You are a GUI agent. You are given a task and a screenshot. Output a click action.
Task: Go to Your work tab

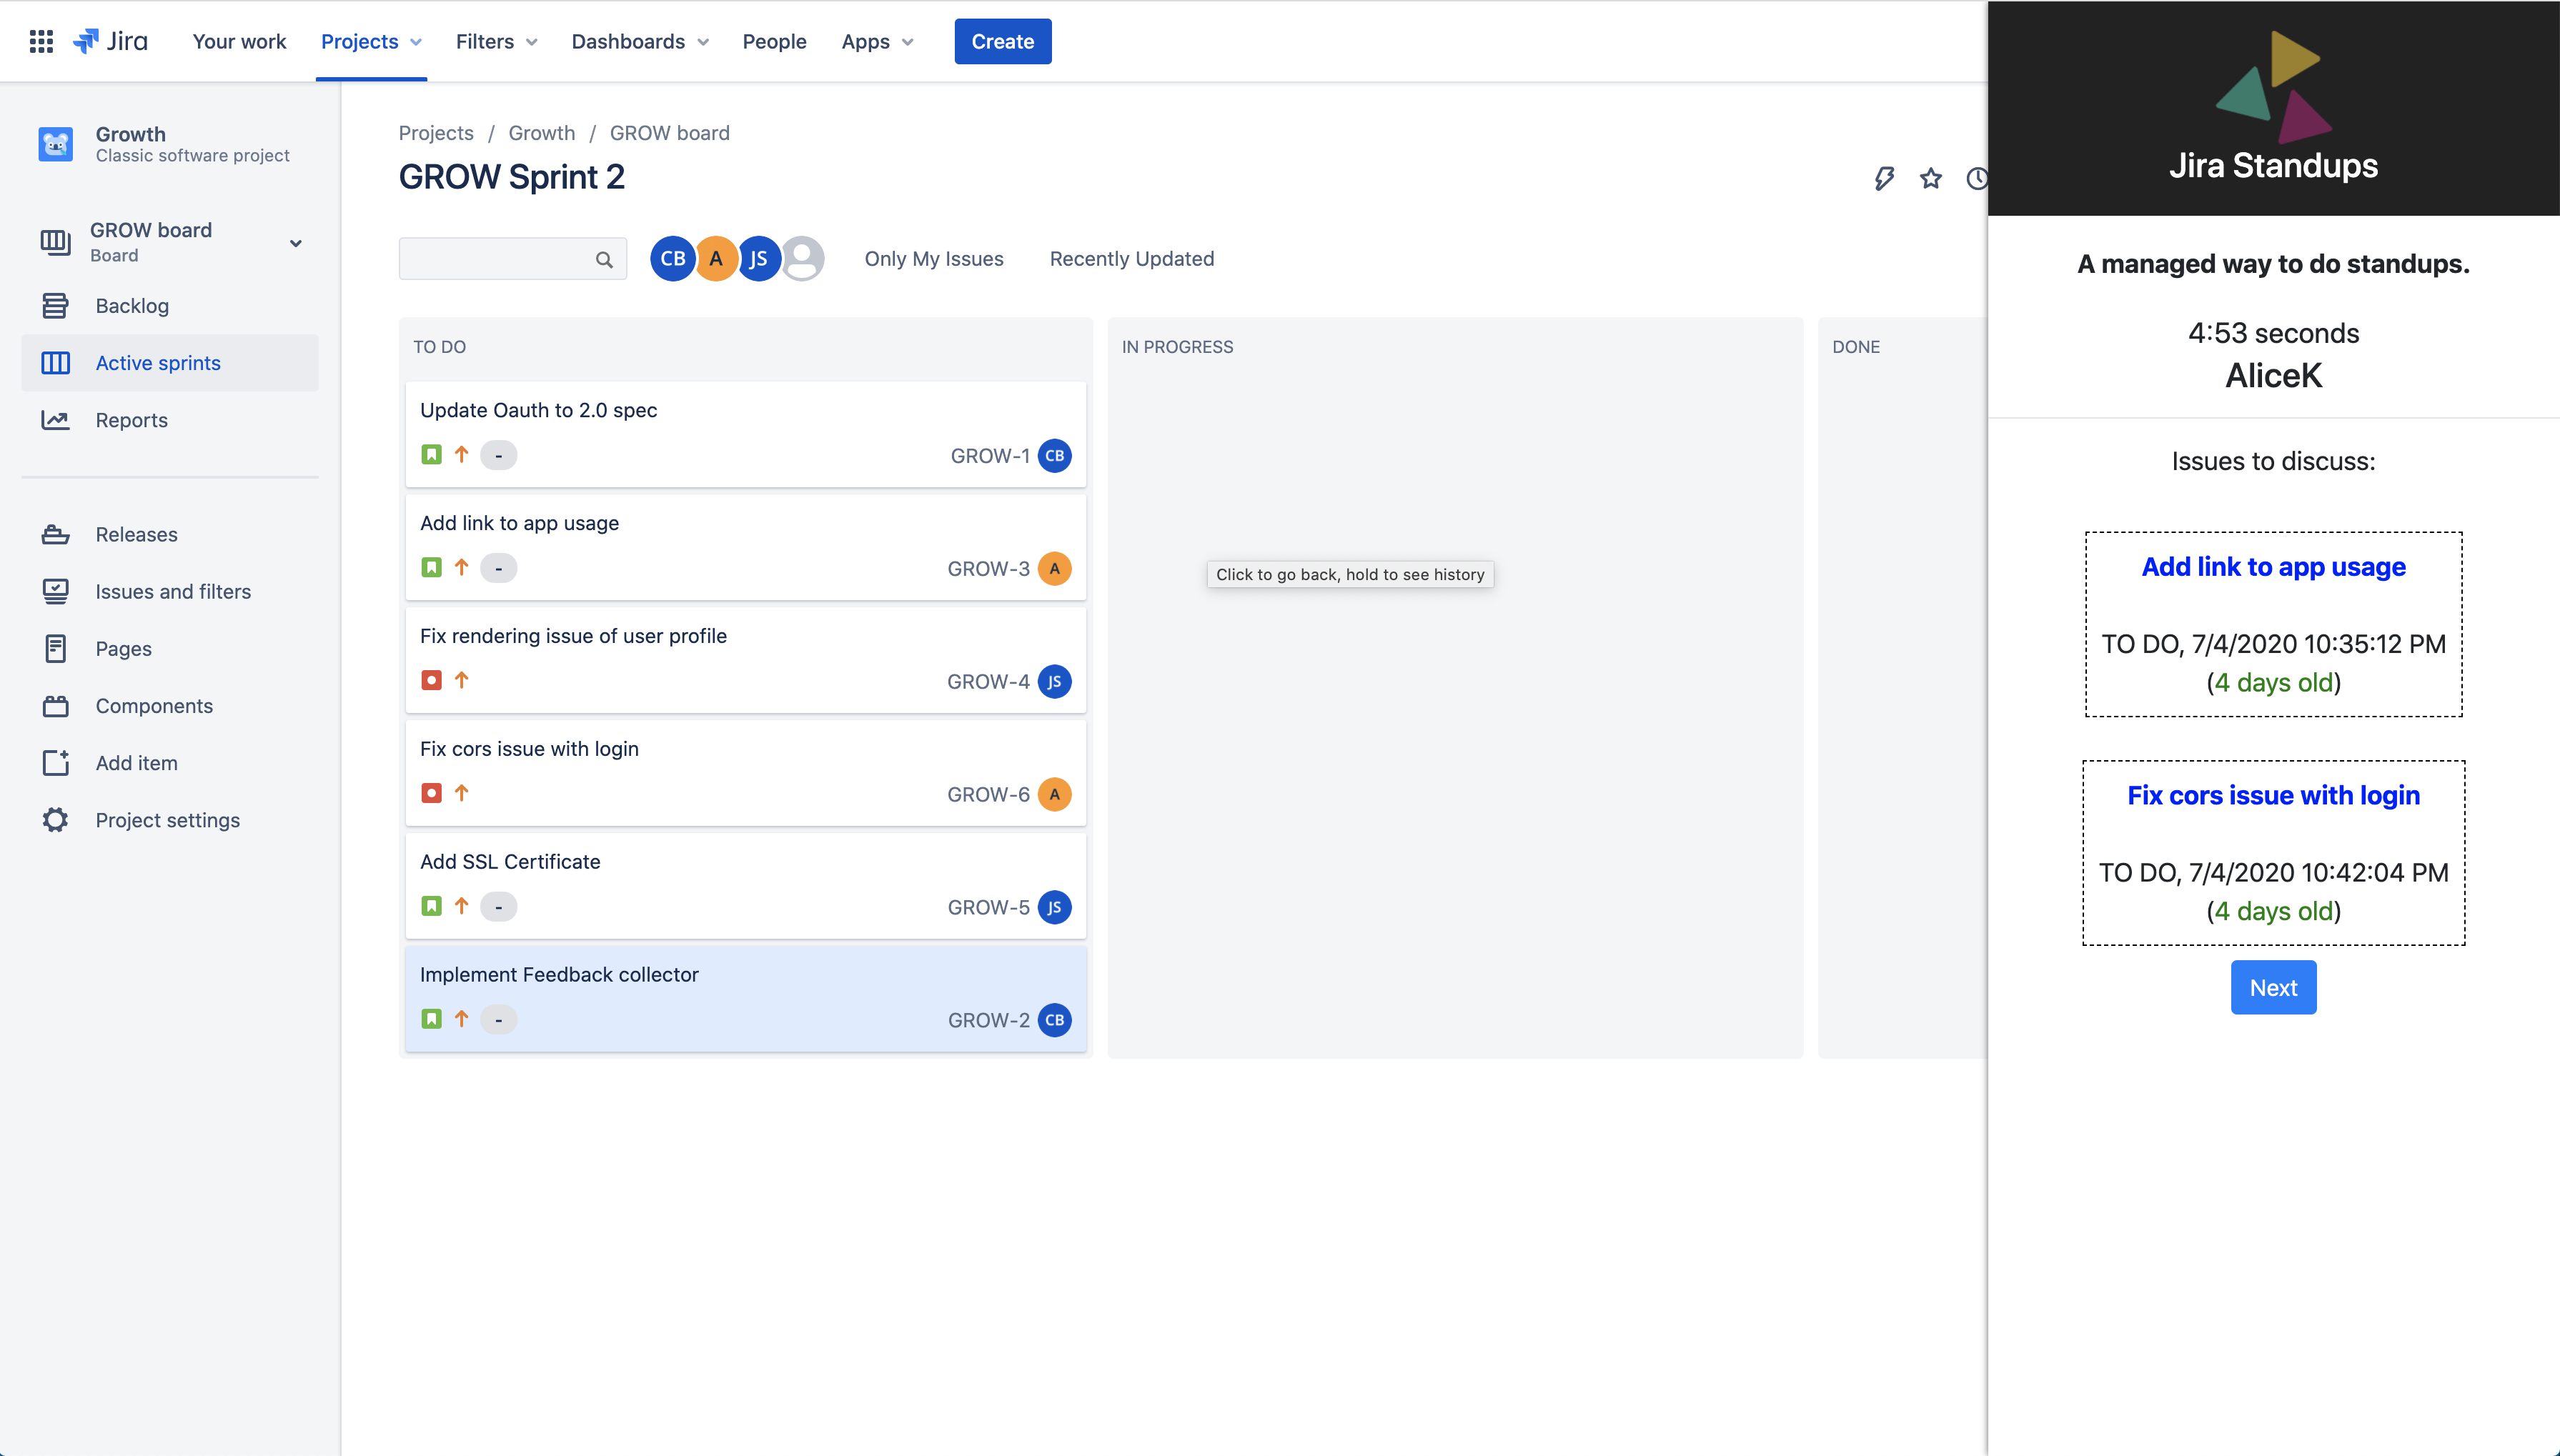239,41
